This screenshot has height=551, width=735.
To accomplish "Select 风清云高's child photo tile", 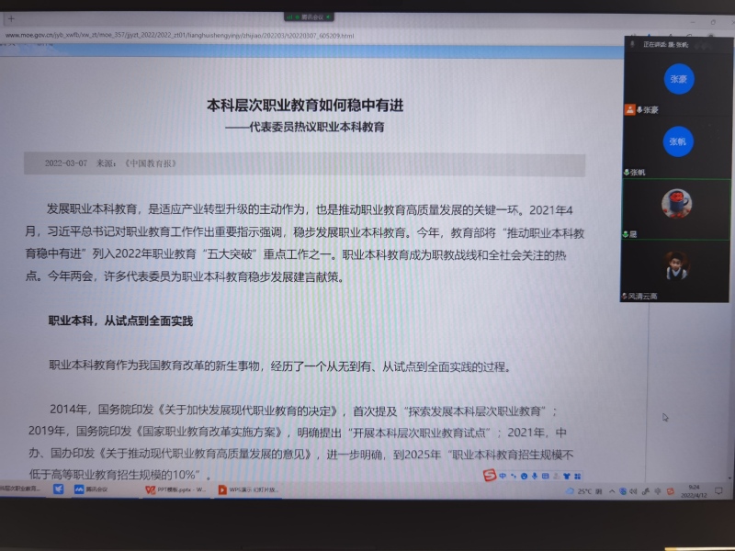I will click(x=676, y=267).
